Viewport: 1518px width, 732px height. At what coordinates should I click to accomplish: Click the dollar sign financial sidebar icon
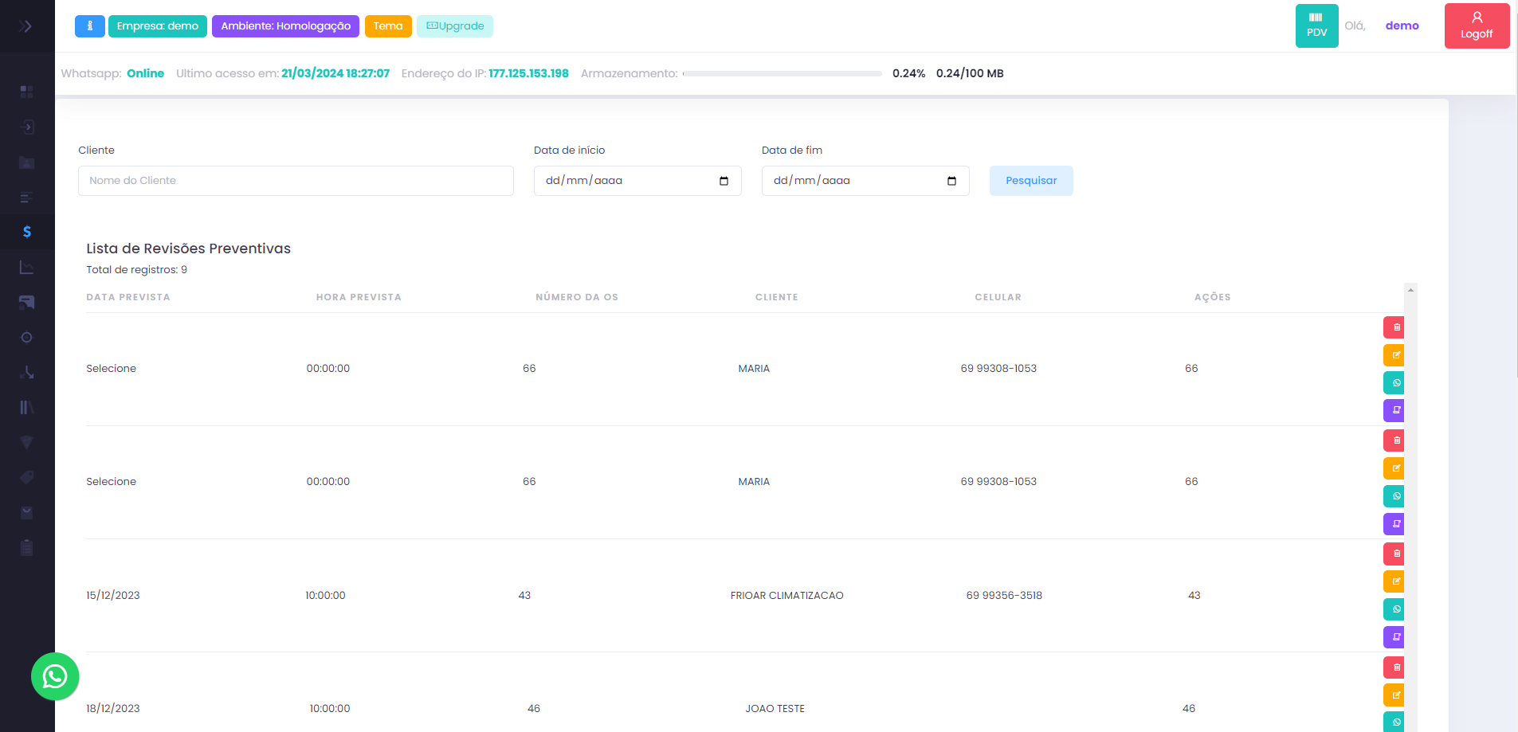pos(27,232)
